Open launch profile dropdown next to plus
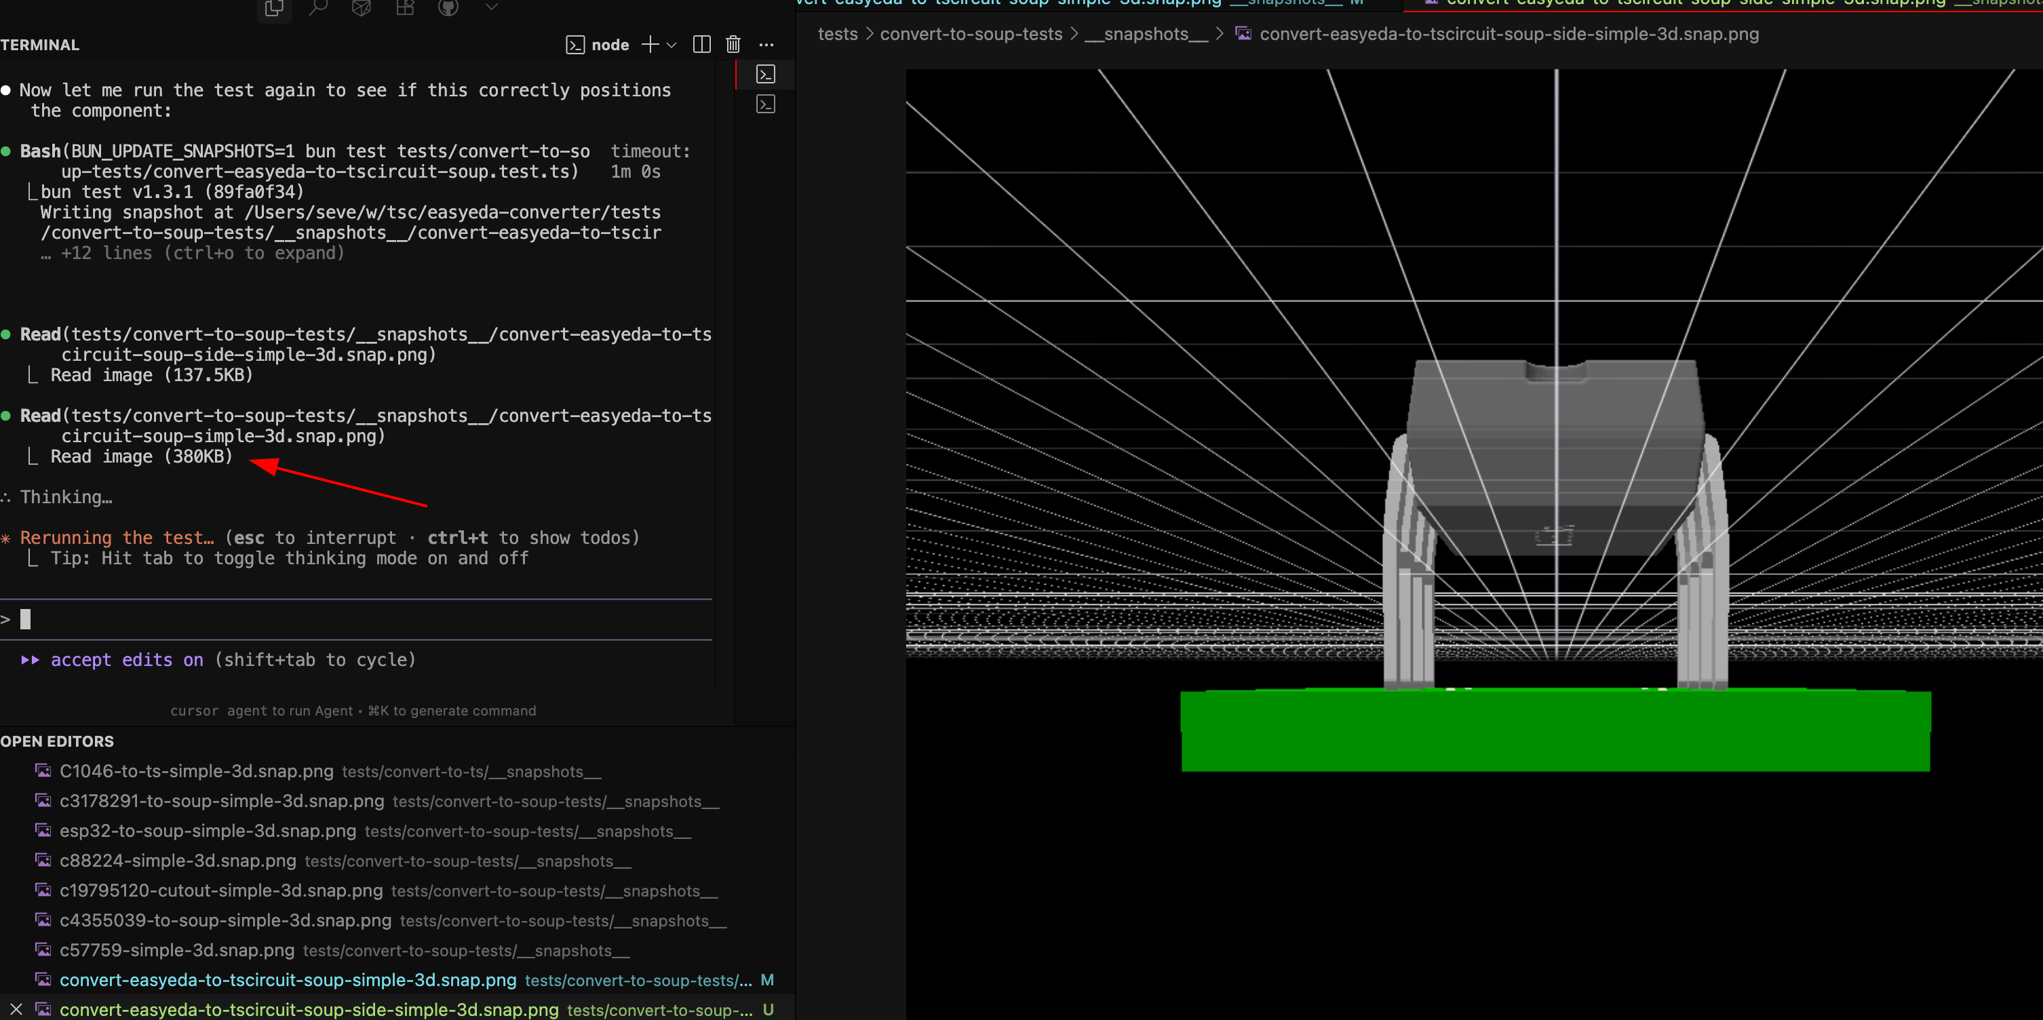Viewport: 2043px width, 1020px height. pos(672,45)
